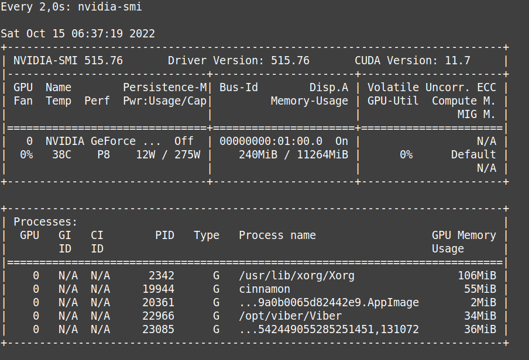Image resolution: width=529 pixels, height=360 pixels.
Task: Click 'Driver Version: 515.76' text
Action: (x=239, y=61)
